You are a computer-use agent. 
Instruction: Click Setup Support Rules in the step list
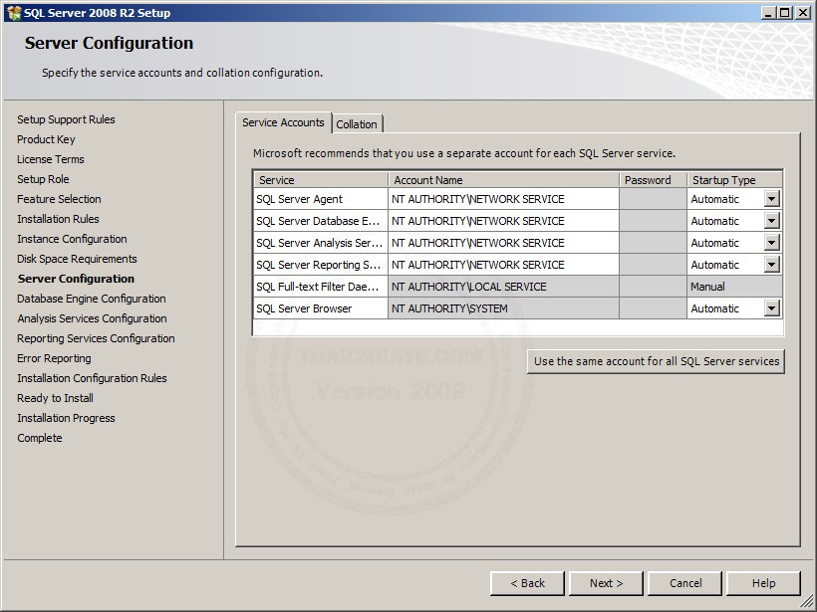[x=66, y=119]
